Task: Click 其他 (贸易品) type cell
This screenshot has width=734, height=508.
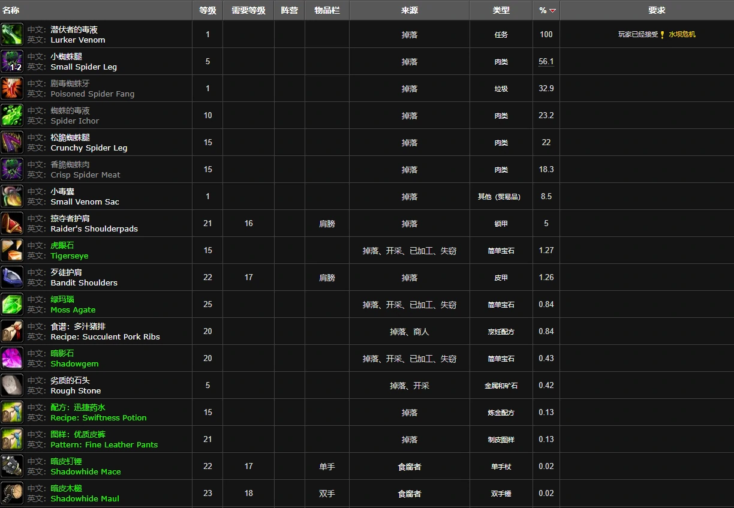Action: point(501,197)
